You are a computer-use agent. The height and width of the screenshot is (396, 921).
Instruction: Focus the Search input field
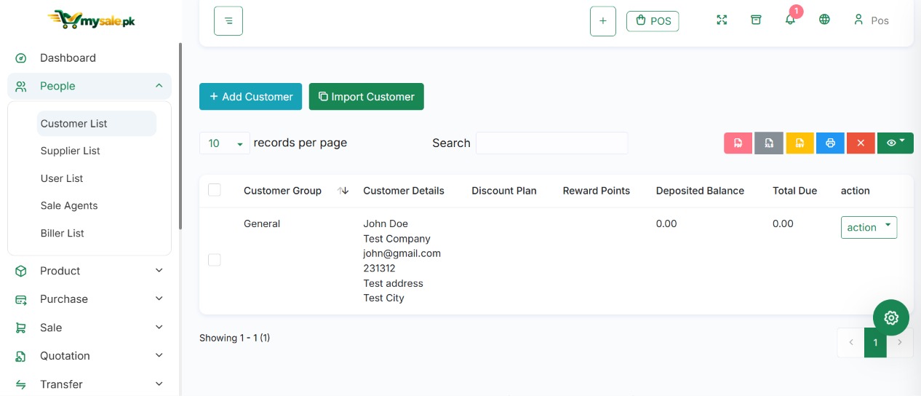click(x=551, y=143)
